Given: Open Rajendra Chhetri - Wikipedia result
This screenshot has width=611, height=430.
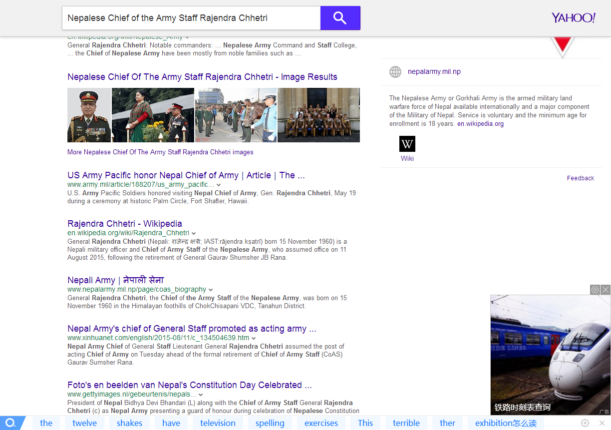Looking at the screenshot, I should point(125,224).
